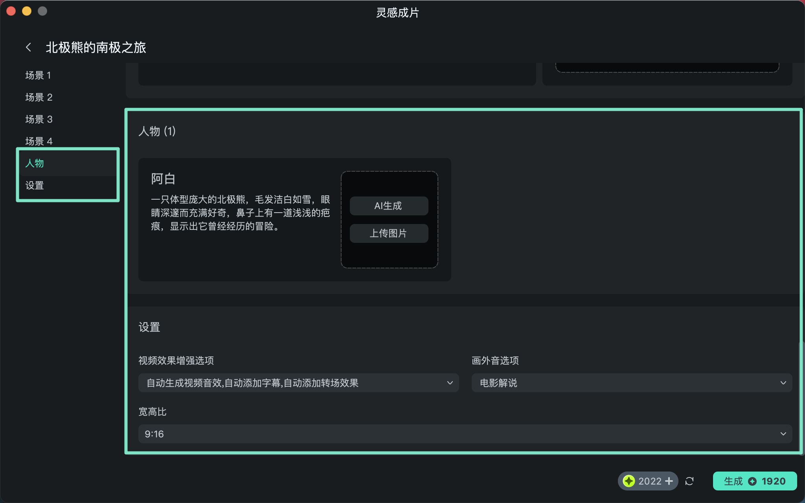Click the back arrow next to the title

pos(28,48)
